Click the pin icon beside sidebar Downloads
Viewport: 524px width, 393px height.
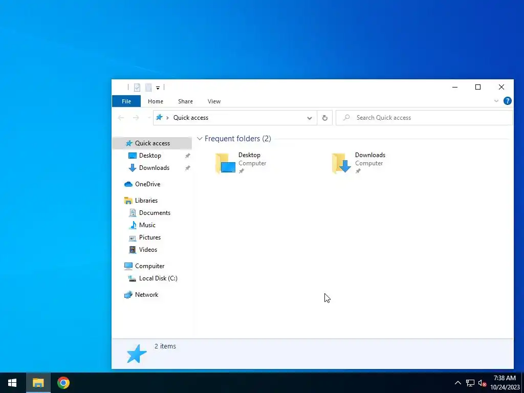coord(187,168)
